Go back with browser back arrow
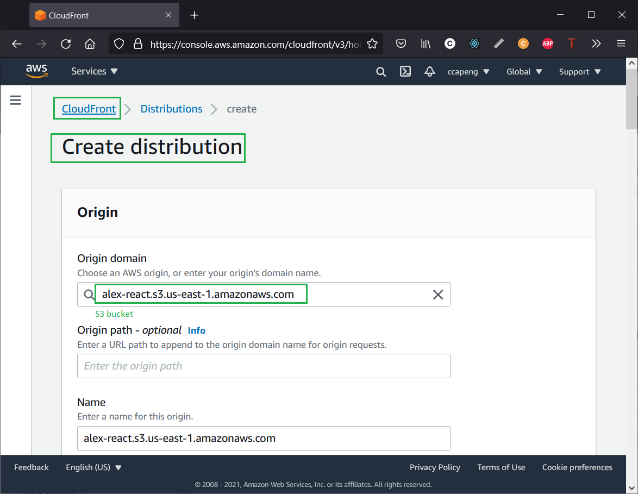The width and height of the screenshot is (638, 494). point(17,44)
